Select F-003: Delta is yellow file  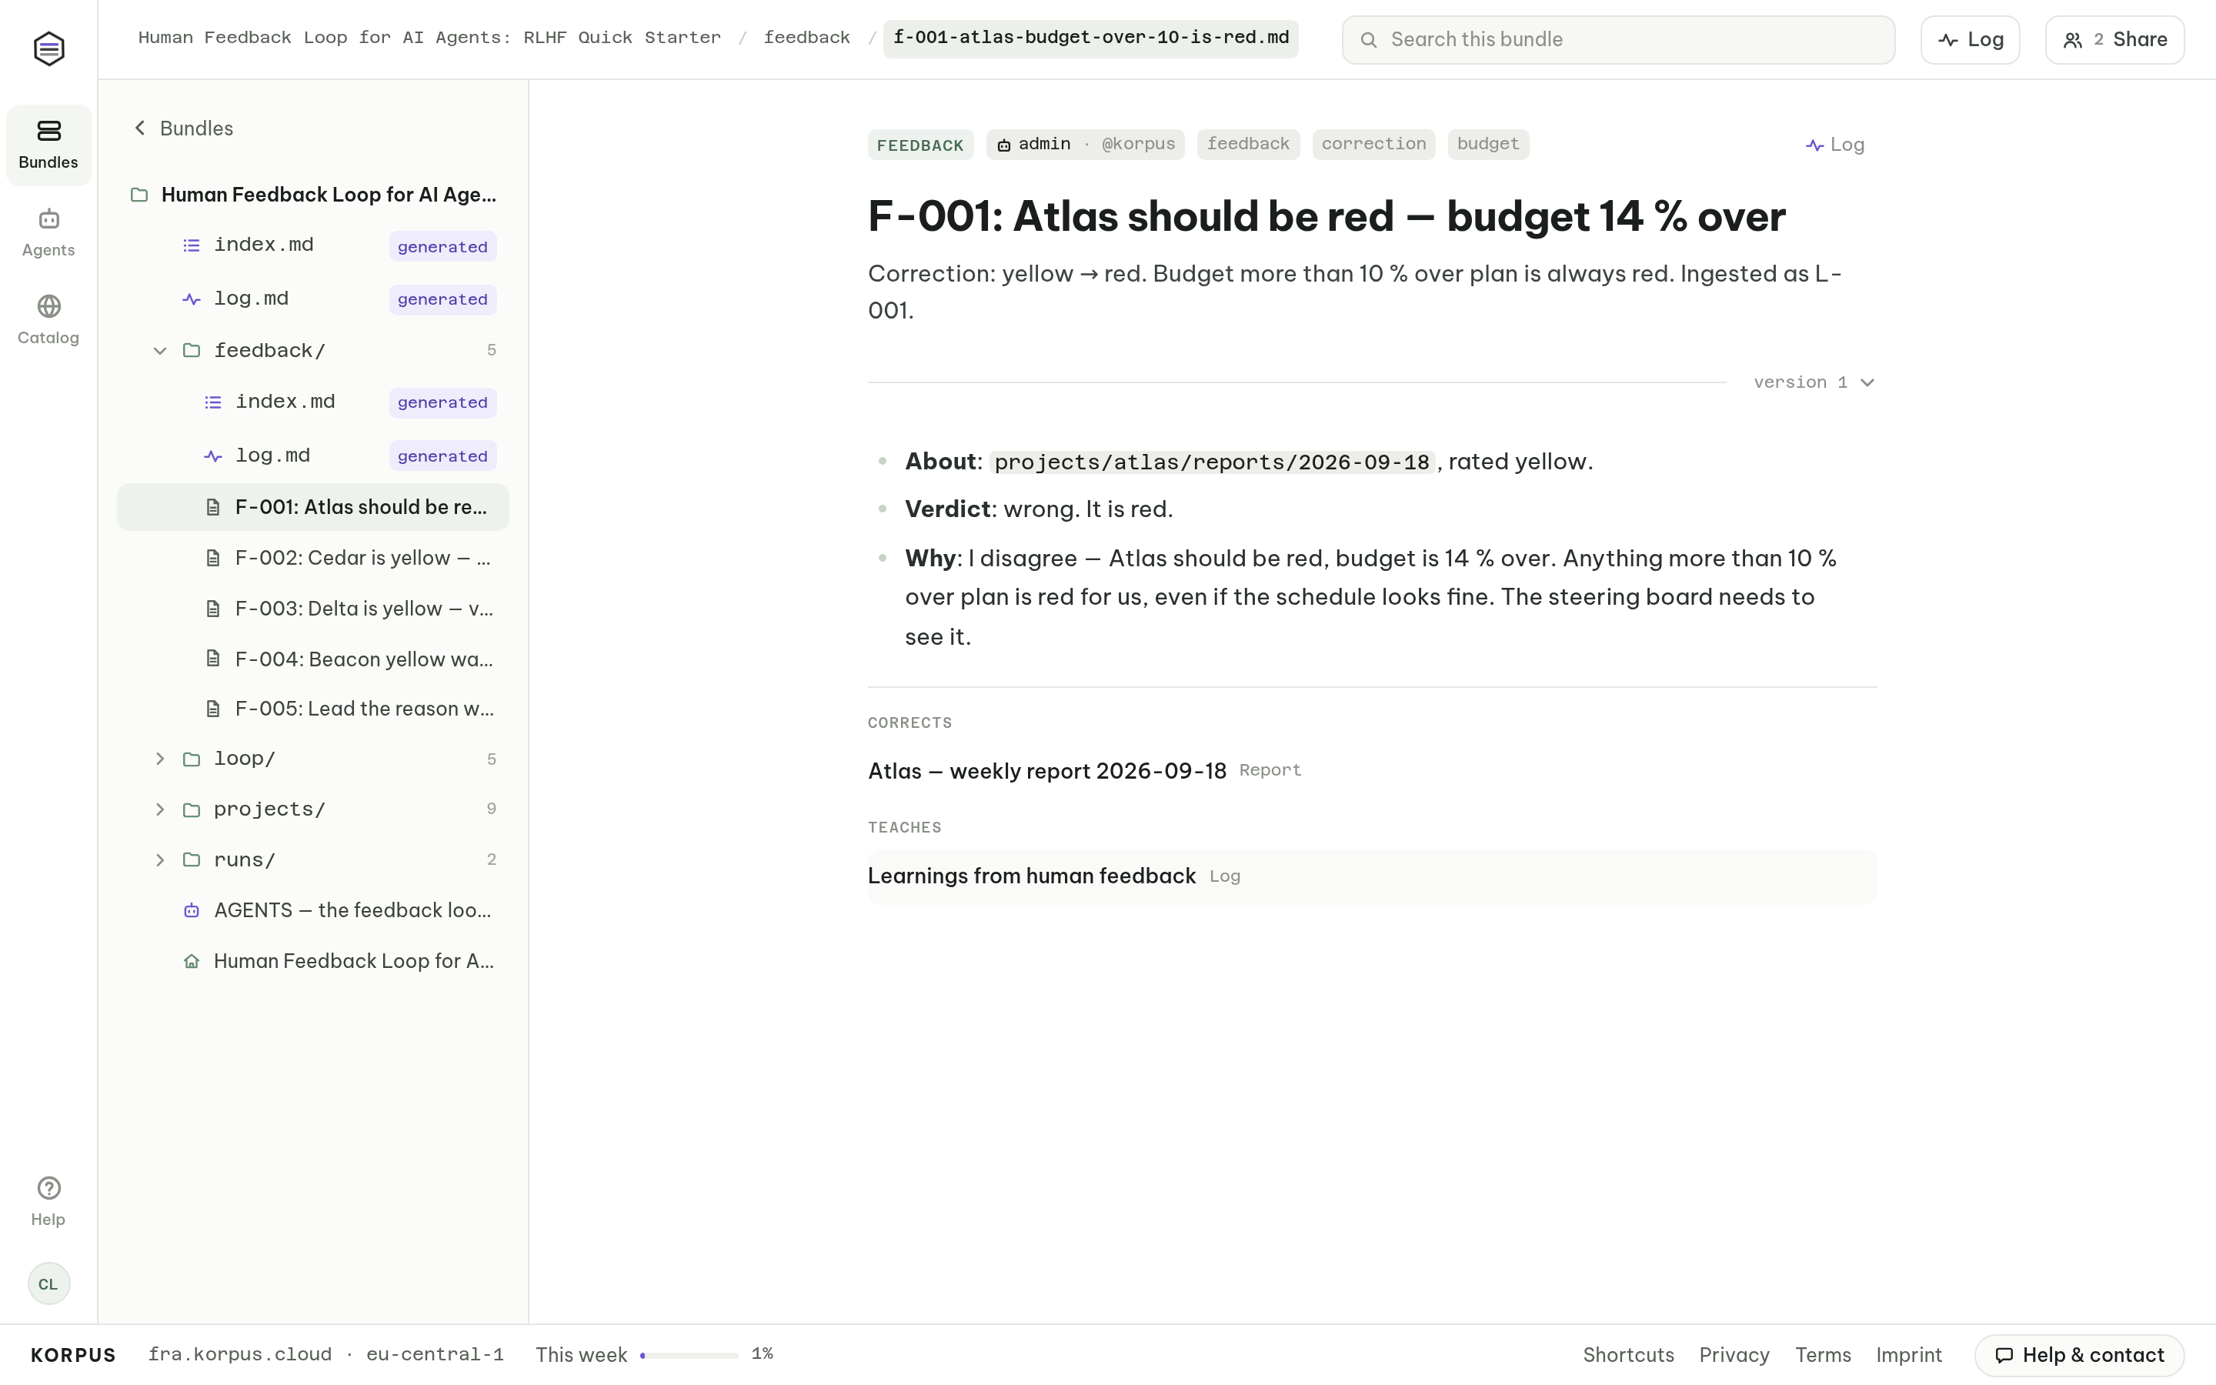(313, 608)
